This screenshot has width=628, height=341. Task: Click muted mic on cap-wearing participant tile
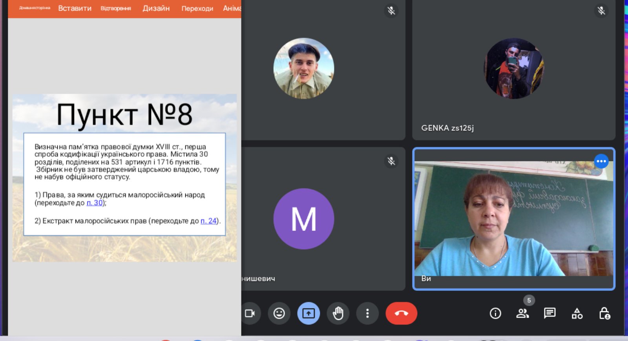[x=391, y=11]
